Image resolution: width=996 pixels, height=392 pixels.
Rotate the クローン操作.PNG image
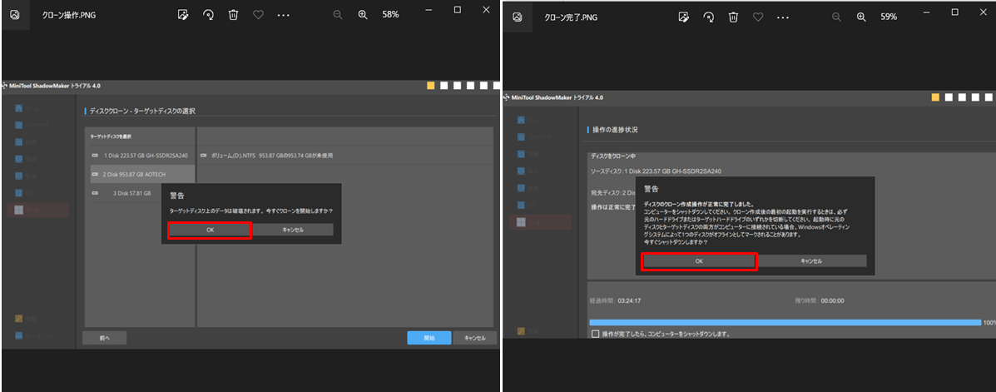(208, 15)
